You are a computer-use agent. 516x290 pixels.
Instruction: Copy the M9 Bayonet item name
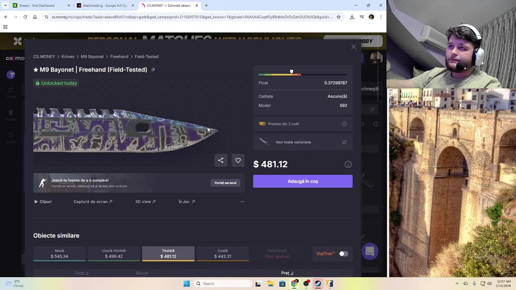(153, 70)
